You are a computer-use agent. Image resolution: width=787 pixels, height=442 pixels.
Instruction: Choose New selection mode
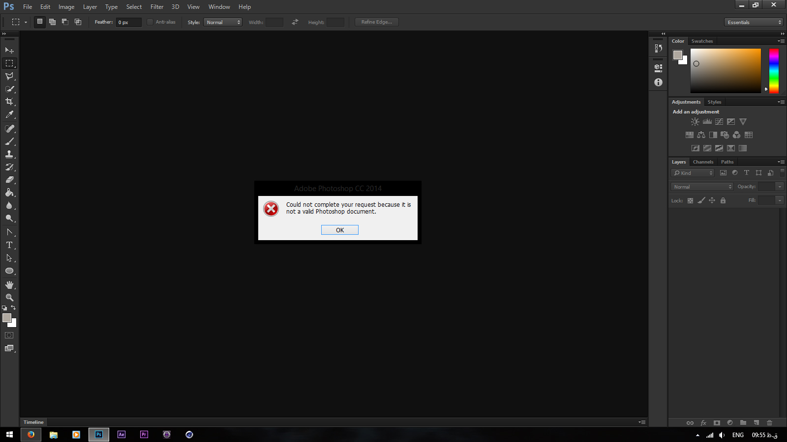point(40,22)
